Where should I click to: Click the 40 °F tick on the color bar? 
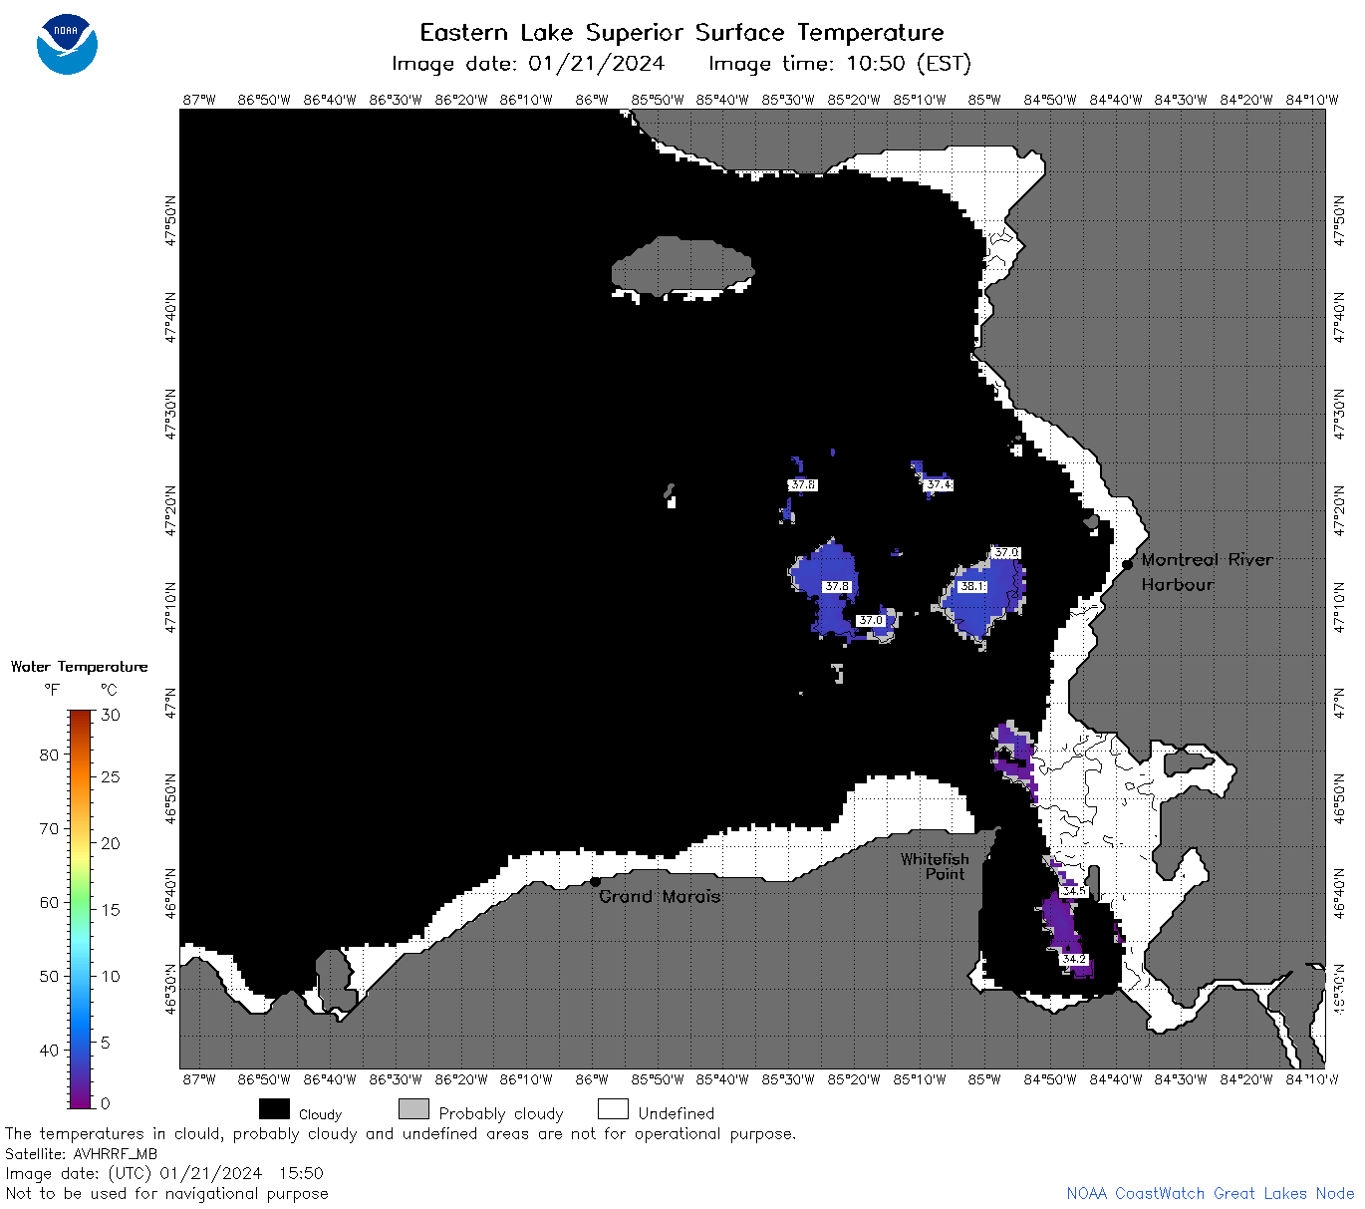coord(49,1050)
